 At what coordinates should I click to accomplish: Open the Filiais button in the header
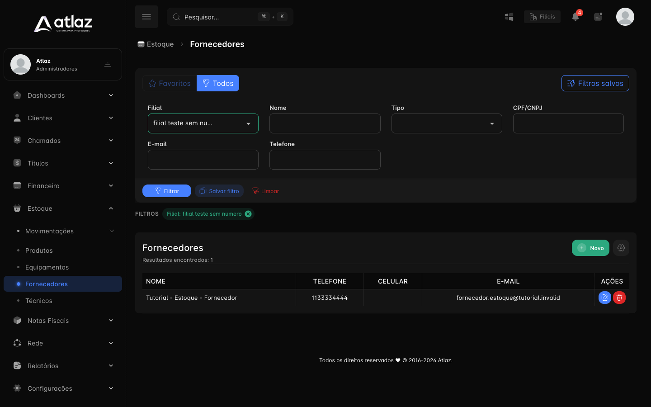click(x=542, y=17)
